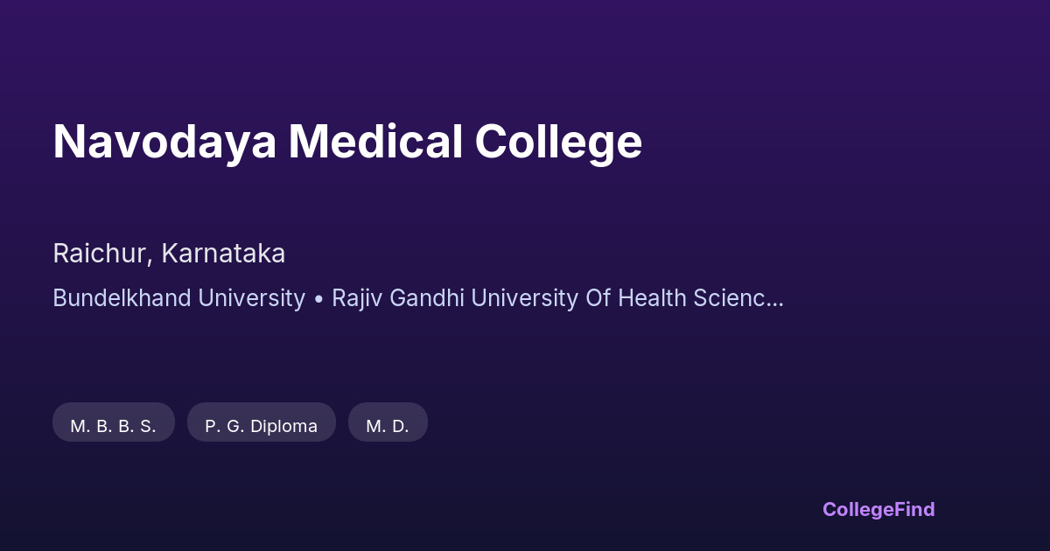This screenshot has width=1050, height=551.
Task: Click the word Navodaya in the heading
Action: click(164, 142)
